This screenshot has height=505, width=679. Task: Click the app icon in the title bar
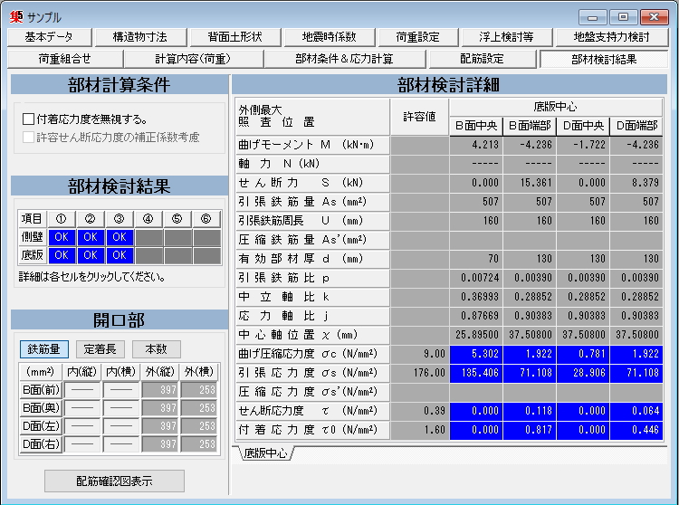pos(16,16)
